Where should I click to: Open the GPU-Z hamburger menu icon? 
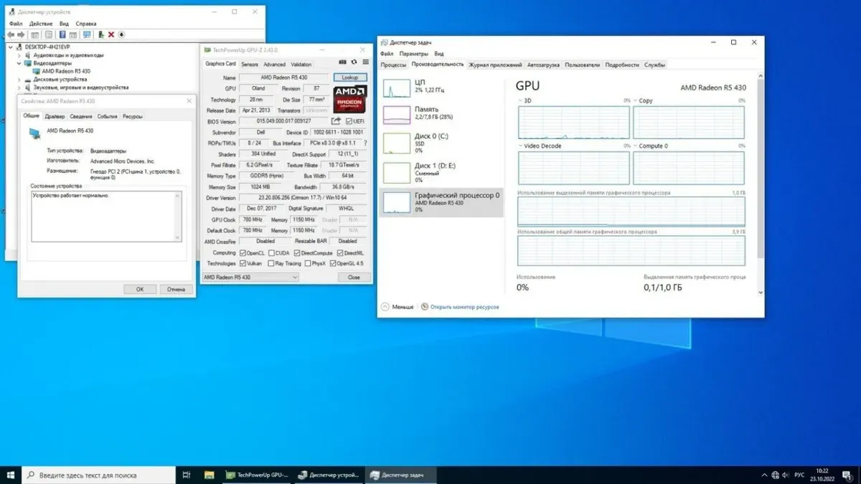[x=366, y=63]
